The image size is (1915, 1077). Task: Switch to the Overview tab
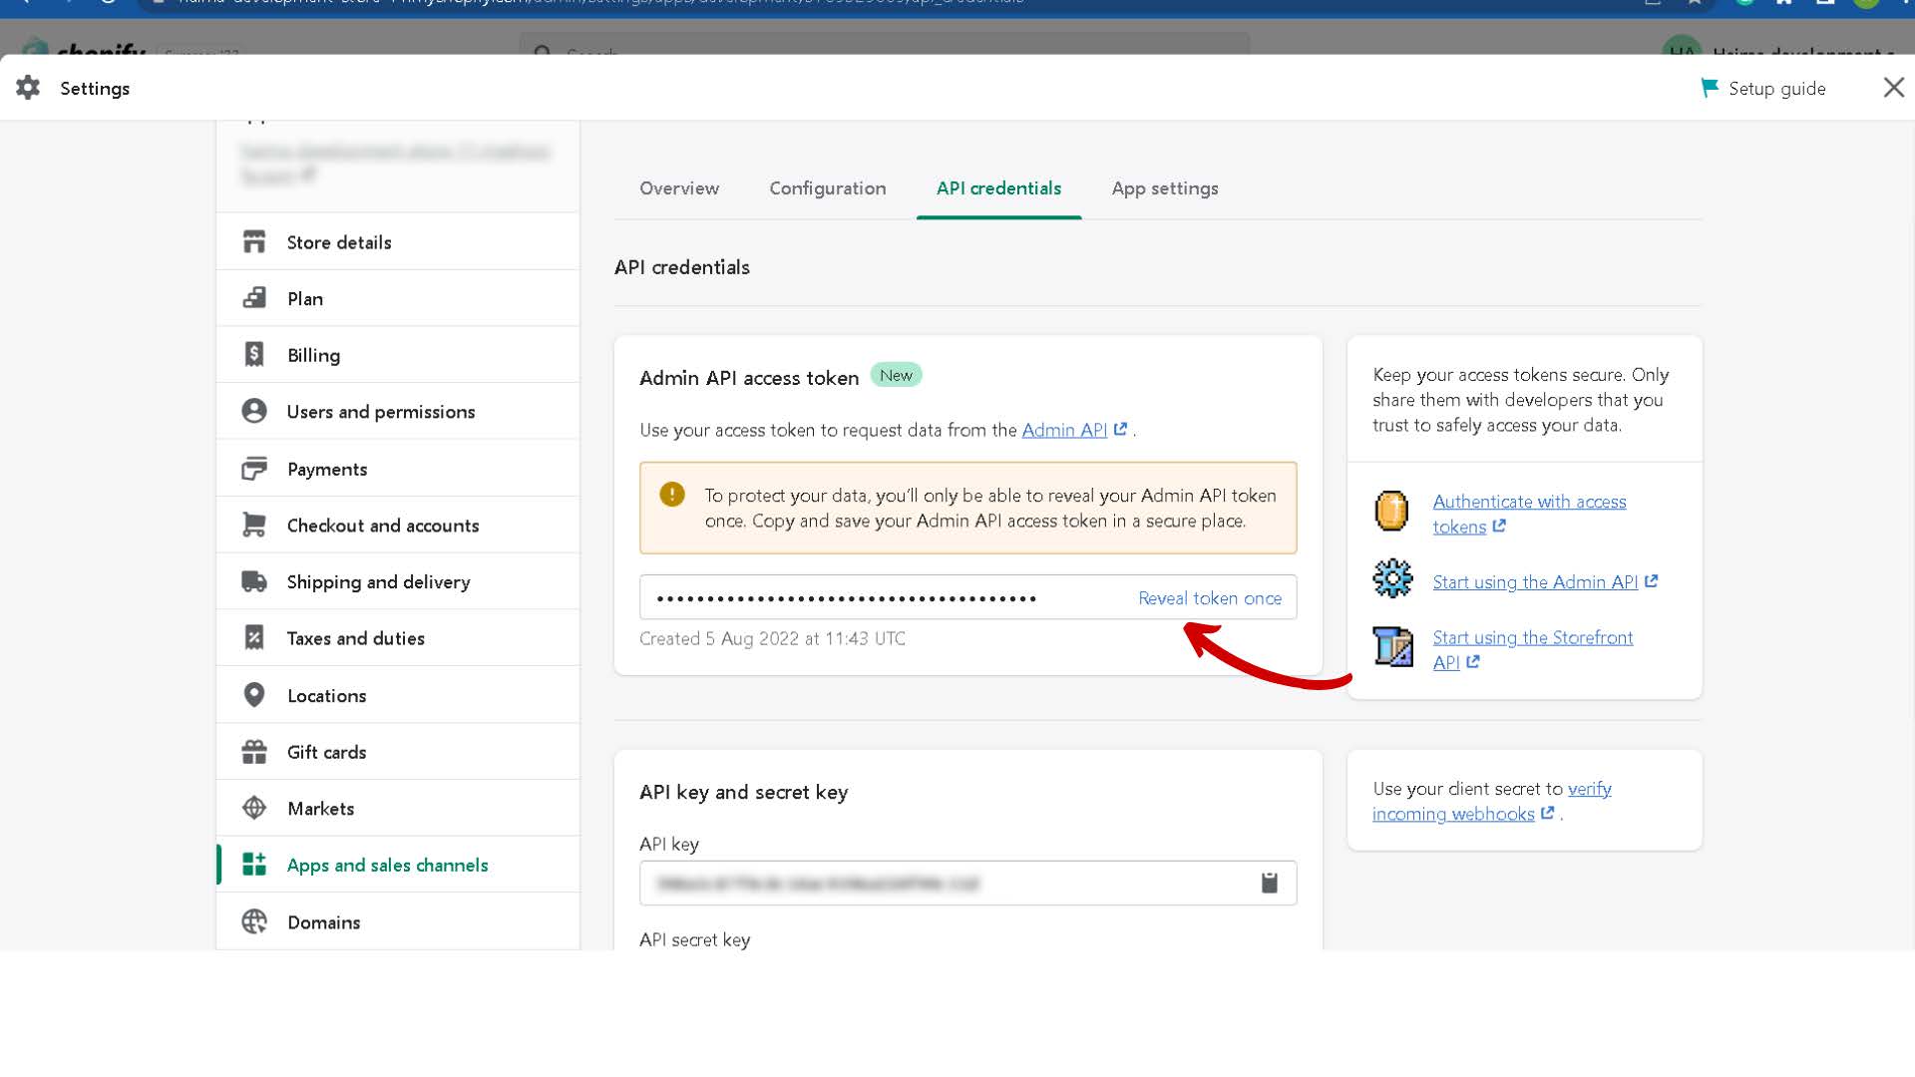coord(678,188)
